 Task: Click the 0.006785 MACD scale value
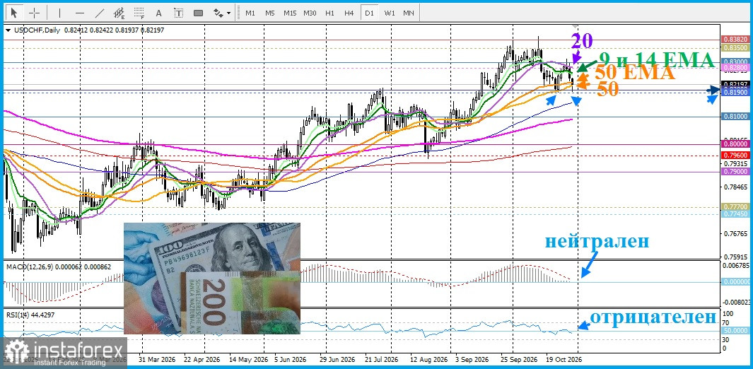click(735, 265)
